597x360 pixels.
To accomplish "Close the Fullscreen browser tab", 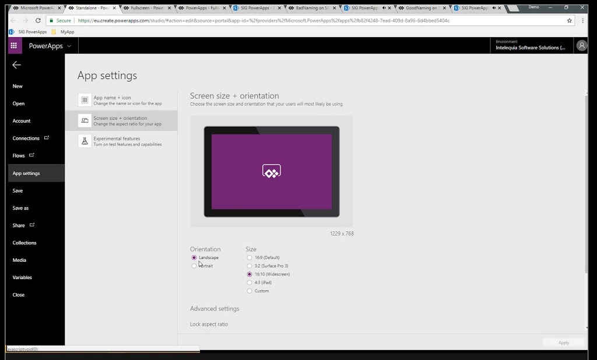I will click(170, 8).
